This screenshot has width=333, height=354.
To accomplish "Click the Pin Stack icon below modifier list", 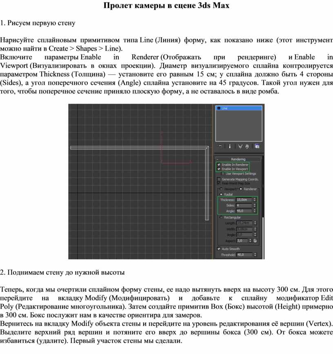I will pos(220,146).
